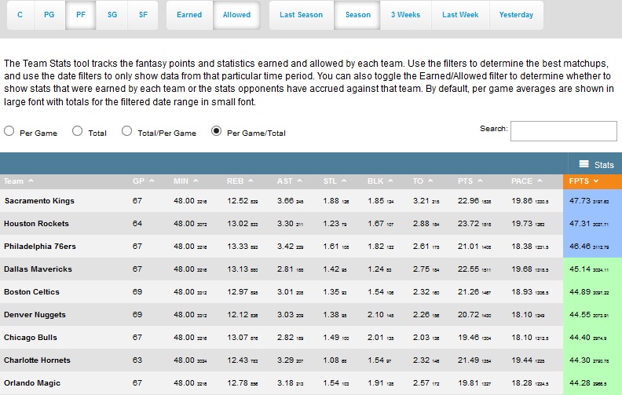Select the Per Game radio option
This screenshot has width=622, height=395.
point(9,131)
